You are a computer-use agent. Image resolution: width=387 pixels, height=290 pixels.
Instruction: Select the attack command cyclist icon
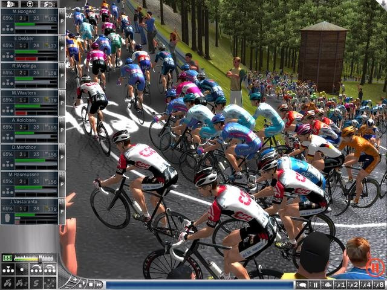(x=8, y=283)
